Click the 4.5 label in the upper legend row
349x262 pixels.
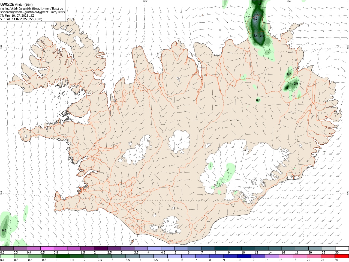tap(163, 252)
